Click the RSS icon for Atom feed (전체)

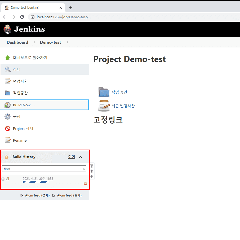pyautogui.click(x=22, y=196)
